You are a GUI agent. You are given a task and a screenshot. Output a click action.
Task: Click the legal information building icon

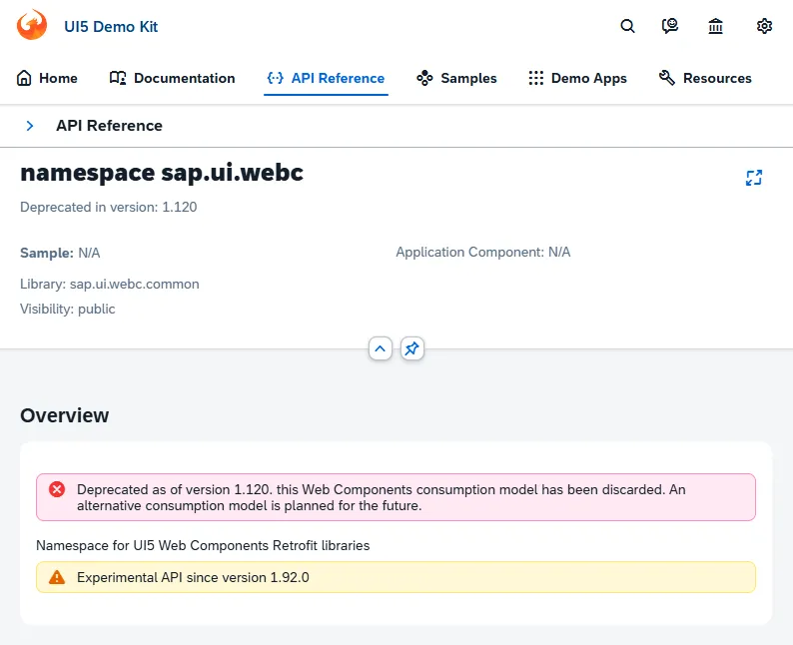(715, 26)
